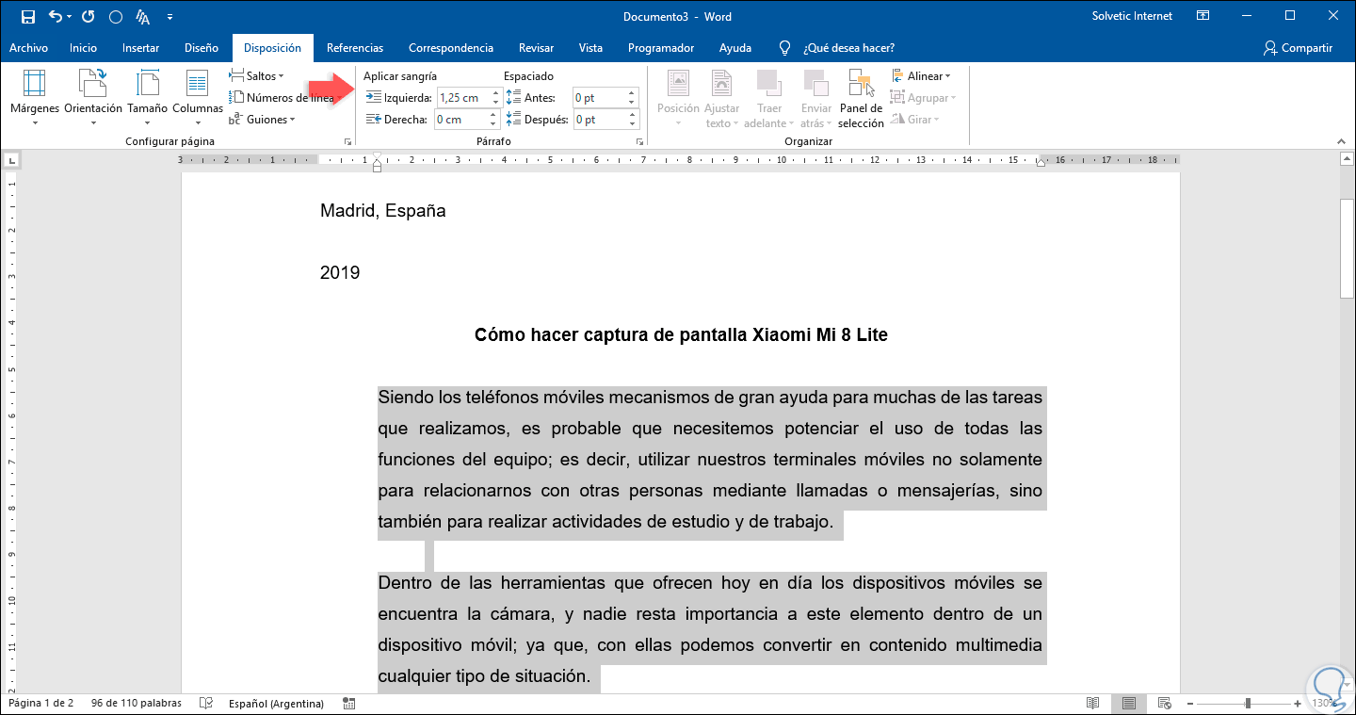Image resolution: width=1356 pixels, height=715 pixels.
Task: Open the Correspondencia tab
Action: [x=451, y=48]
